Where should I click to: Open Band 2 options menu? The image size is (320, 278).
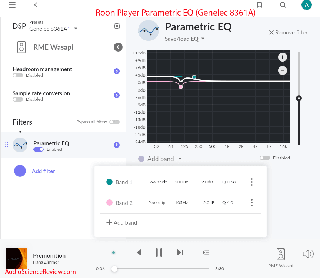(x=252, y=203)
